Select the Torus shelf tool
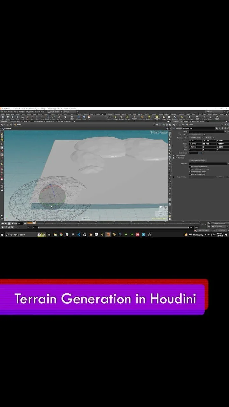 coord(17,118)
